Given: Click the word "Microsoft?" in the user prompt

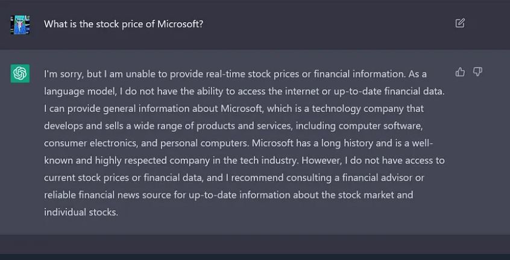Looking at the screenshot, I should click(x=180, y=24).
